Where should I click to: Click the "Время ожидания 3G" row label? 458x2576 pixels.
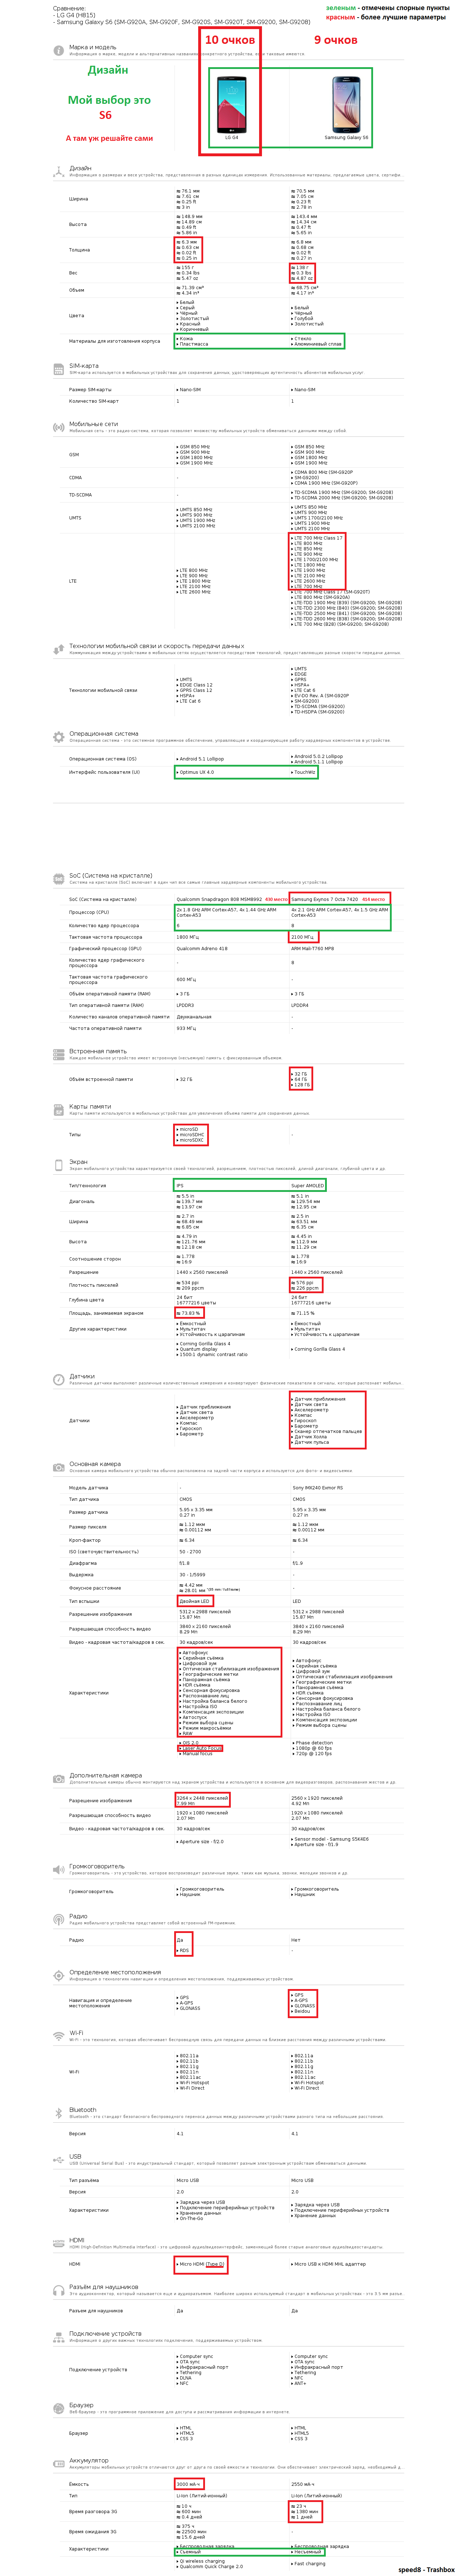93,2532
